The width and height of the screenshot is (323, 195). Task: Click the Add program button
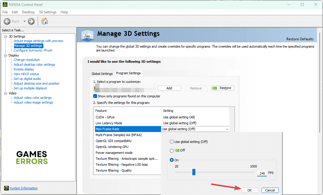(x=169, y=88)
